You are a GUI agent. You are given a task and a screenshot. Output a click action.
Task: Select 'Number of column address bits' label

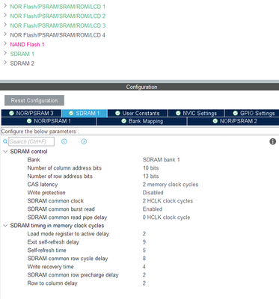pyautogui.click(x=64, y=168)
